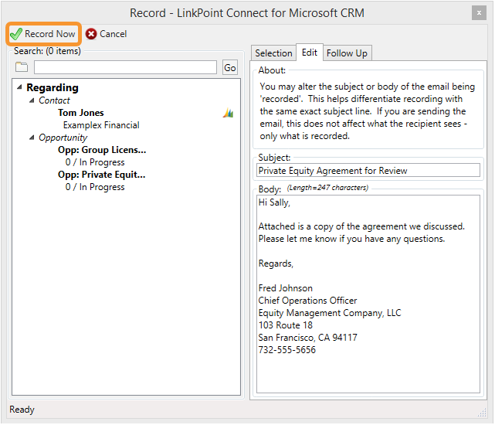Click the '103 Route 18' address line
The image size is (495, 425).
pyautogui.click(x=286, y=325)
